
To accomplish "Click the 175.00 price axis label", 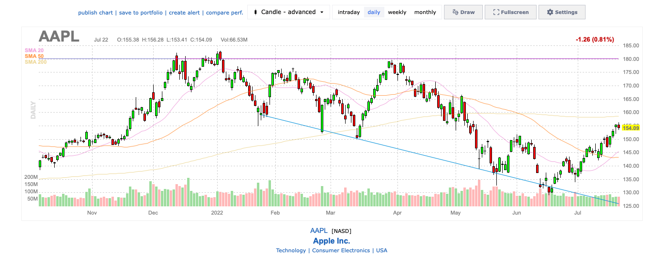I will [631, 72].
